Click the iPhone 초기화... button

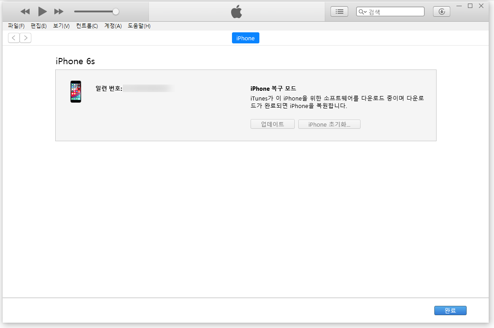click(x=329, y=124)
